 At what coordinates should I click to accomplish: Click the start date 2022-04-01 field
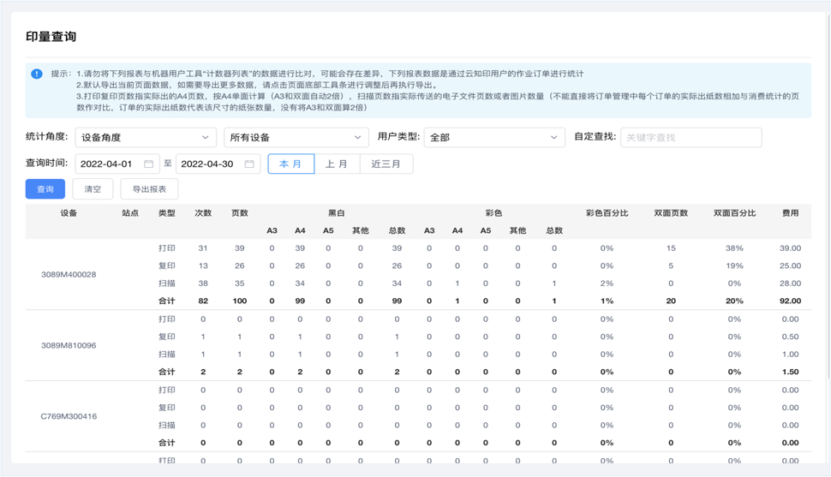pos(106,164)
